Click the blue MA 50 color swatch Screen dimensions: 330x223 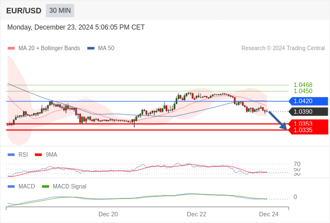[91, 49]
